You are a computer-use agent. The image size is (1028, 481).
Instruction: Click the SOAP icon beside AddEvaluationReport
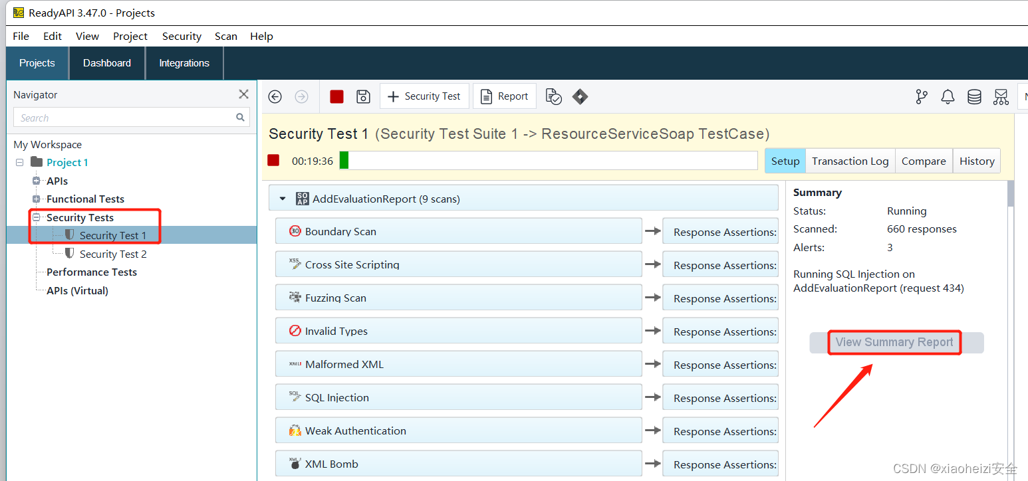coord(302,199)
